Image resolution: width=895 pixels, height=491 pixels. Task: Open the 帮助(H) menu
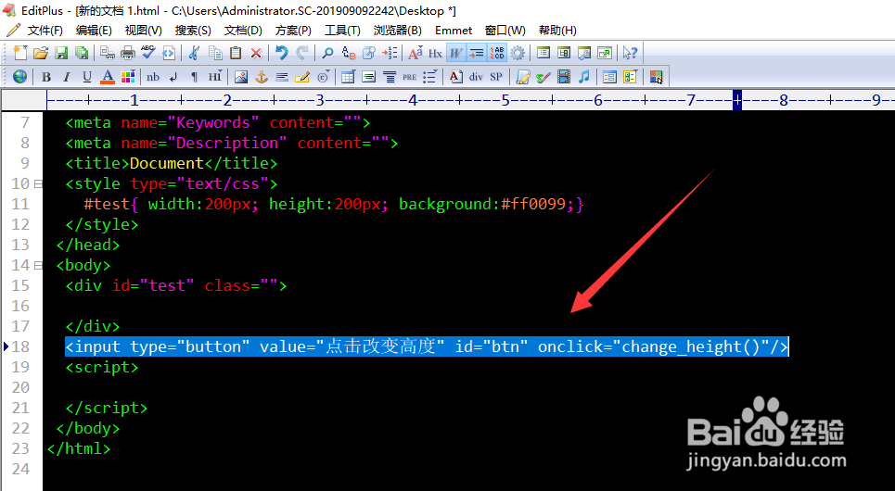557,31
